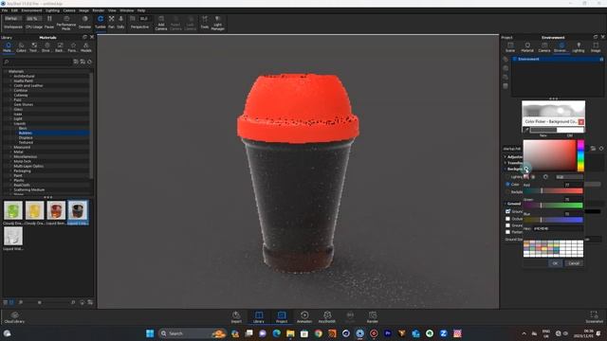Click OK in the Color Picker
The height and width of the screenshot is (341, 607).
coord(555,263)
